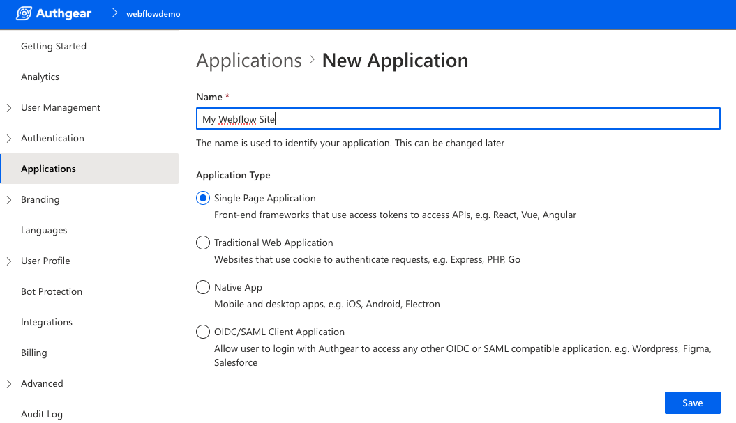Click the webflowdemo project breadcrumb

tap(153, 14)
